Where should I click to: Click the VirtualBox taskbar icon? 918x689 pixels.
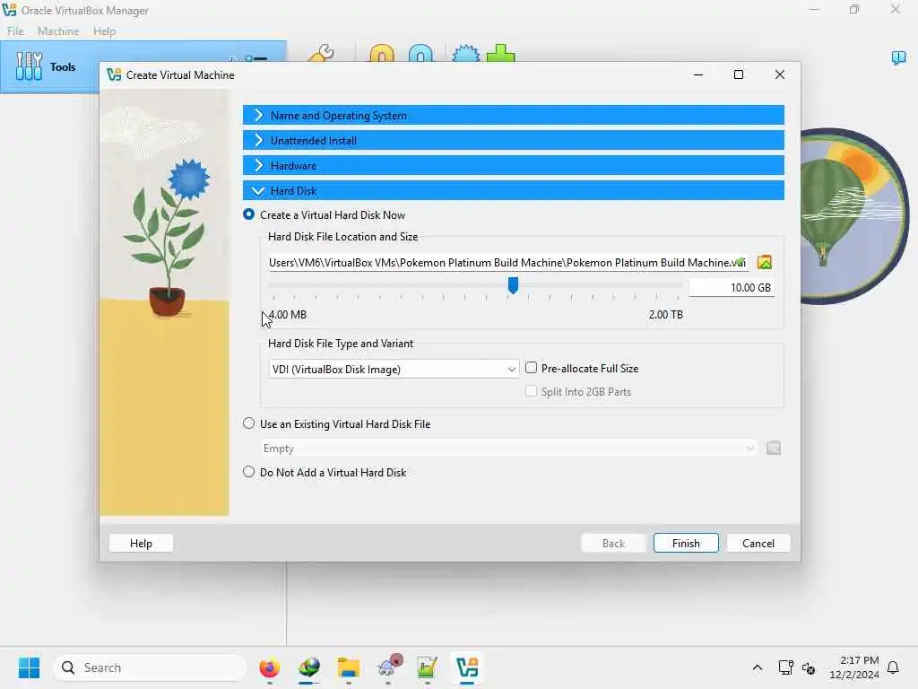(x=467, y=667)
